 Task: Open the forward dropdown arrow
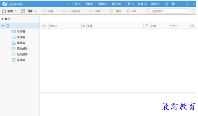click(x=104, y=11)
